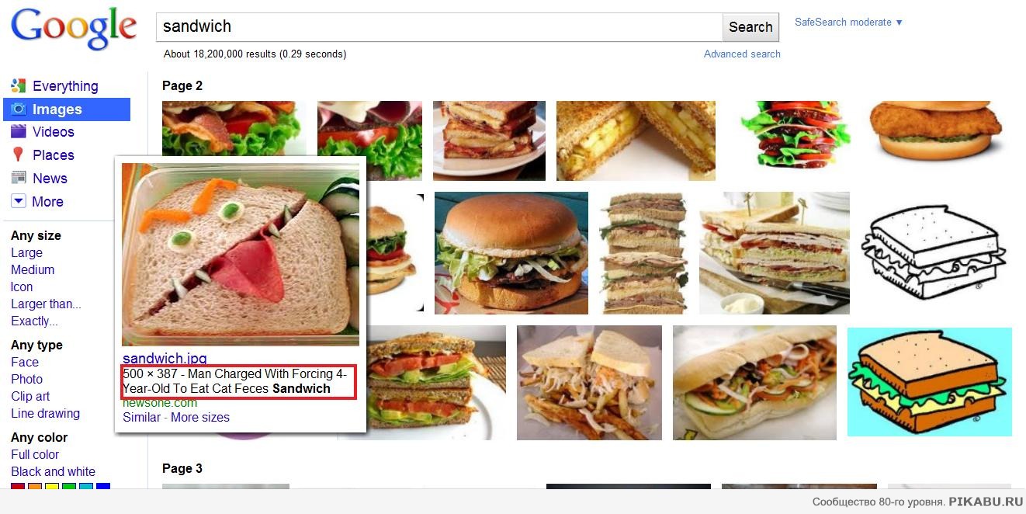Click the Places map pin icon

(x=19, y=155)
